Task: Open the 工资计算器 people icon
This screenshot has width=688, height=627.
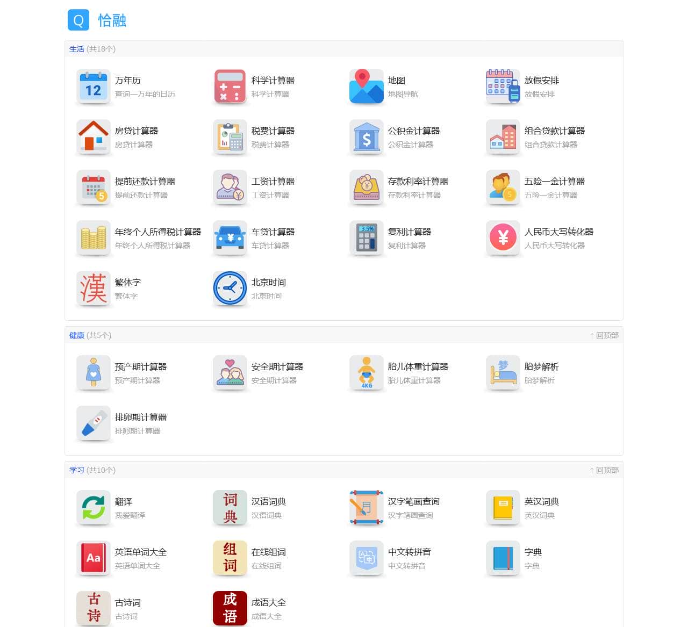Action: point(230,187)
